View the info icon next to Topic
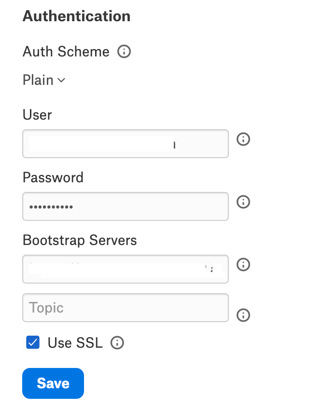 (x=243, y=315)
